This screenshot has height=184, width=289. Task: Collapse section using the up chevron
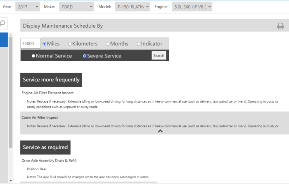click(x=160, y=131)
